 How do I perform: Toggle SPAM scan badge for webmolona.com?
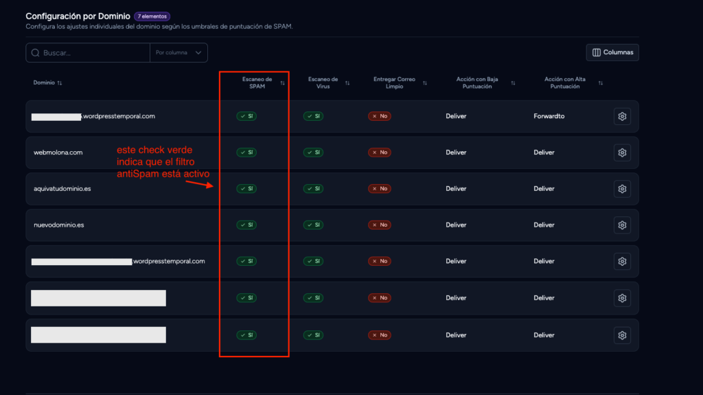pos(246,153)
